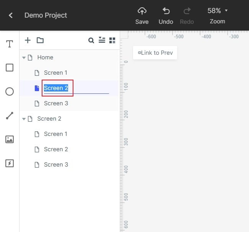This screenshot has height=232, width=249.
Task: Select the Line tool
Action: coord(10,116)
